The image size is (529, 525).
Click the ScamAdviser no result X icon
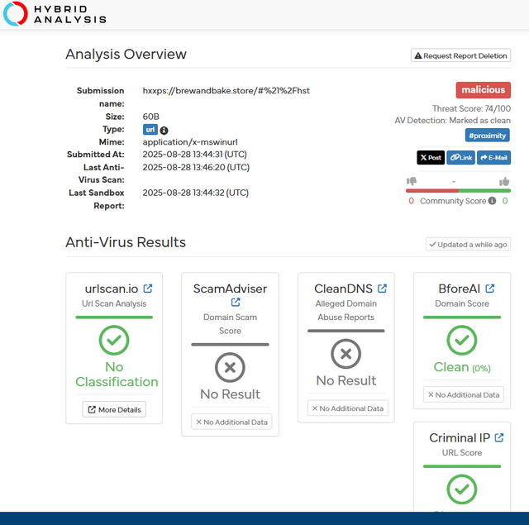tap(230, 367)
